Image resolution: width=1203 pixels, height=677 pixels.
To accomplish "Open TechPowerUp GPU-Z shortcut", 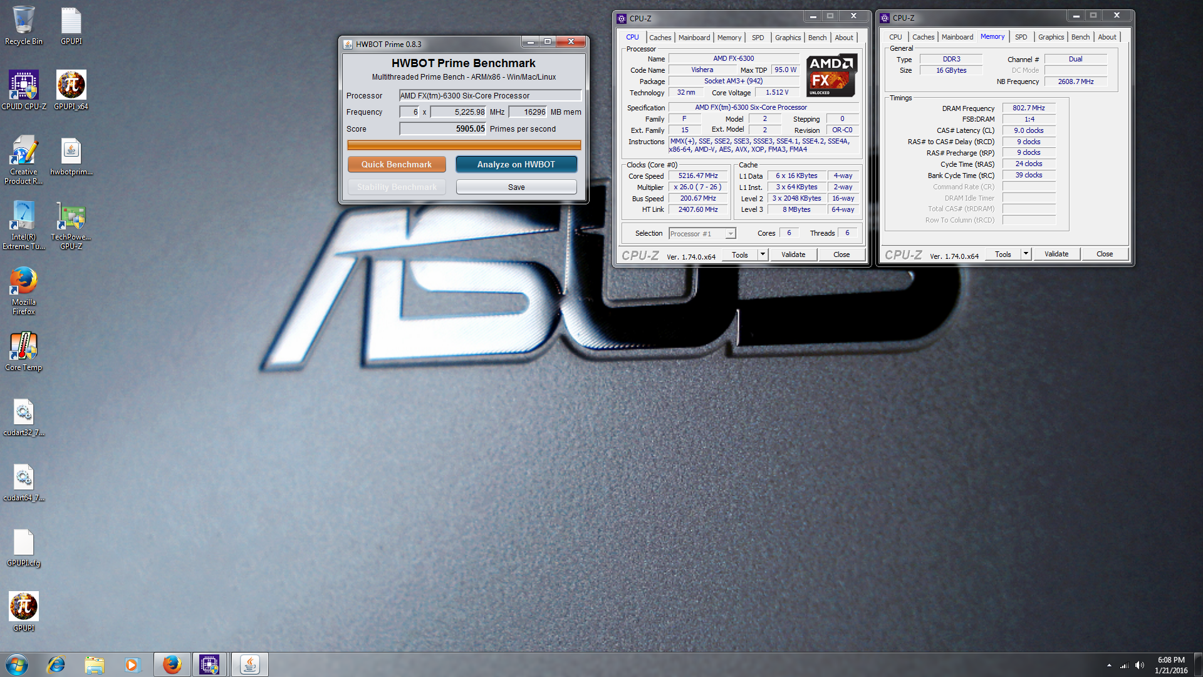I will click(71, 225).
